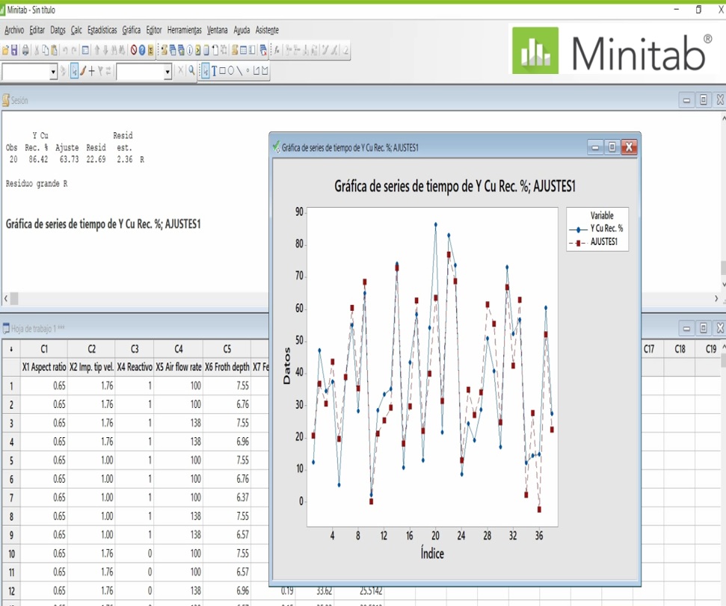Click the worksheet data direction arrow cell

(11, 349)
